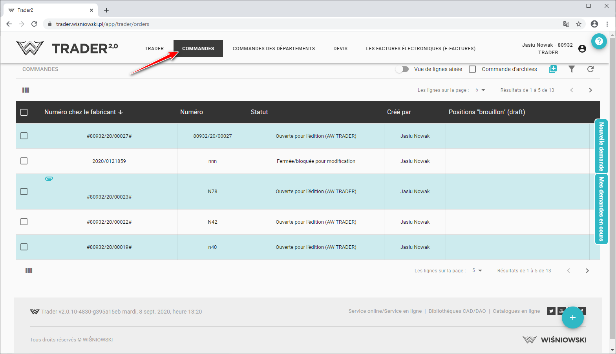The height and width of the screenshot is (354, 616).
Task: Open the Twitter social icon in footer
Action: coord(551,311)
